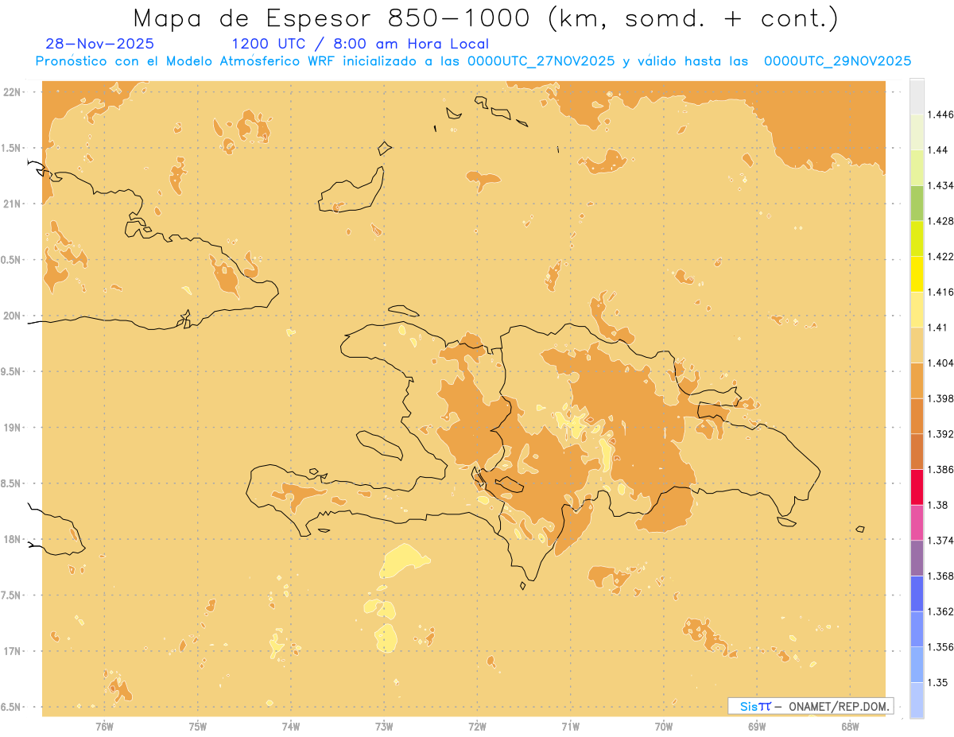
Task: Click the "1.41" color scale value
Action: tap(938, 328)
